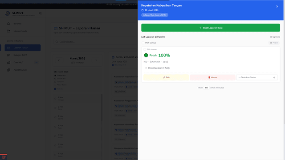The height and width of the screenshot is (160, 285).
Task: Open the Tentukan Status dropdown
Action: tap(257, 77)
